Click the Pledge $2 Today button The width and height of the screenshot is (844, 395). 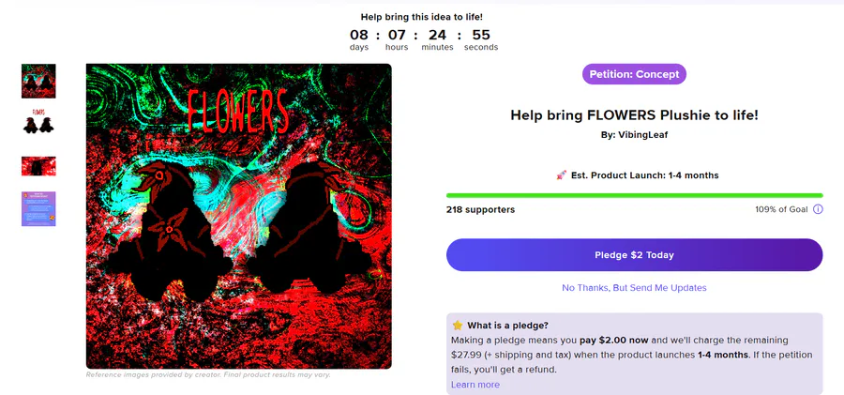click(x=634, y=255)
